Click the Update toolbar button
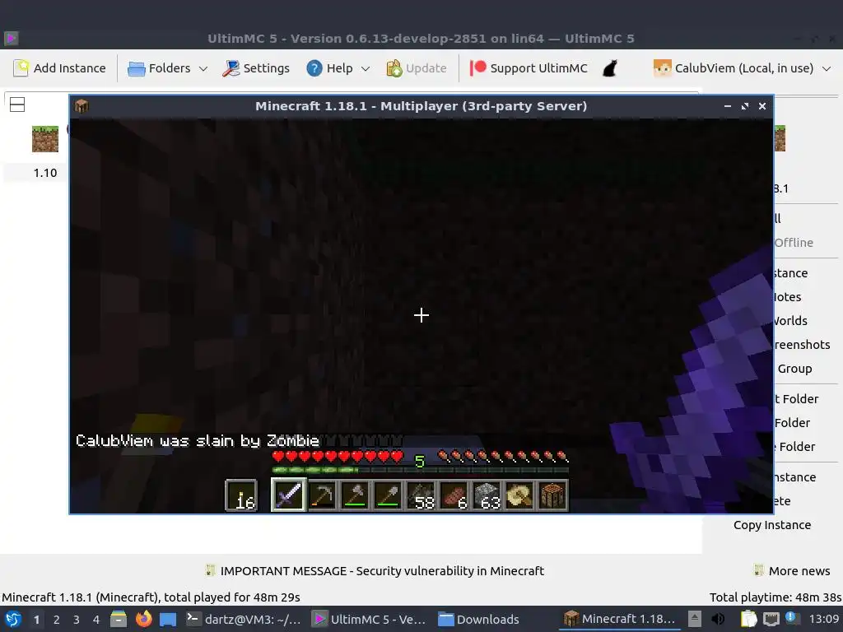The height and width of the screenshot is (632, 843). [x=417, y=68]
